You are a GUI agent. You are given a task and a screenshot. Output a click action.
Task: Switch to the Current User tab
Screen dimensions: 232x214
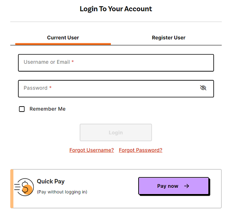63,38
